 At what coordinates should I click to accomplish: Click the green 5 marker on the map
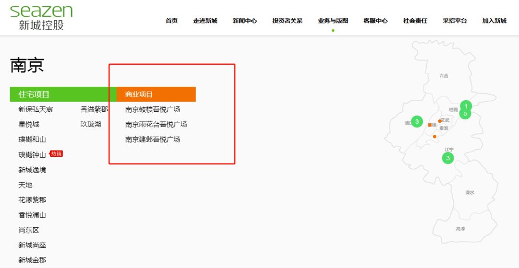[x=465, y=114]
